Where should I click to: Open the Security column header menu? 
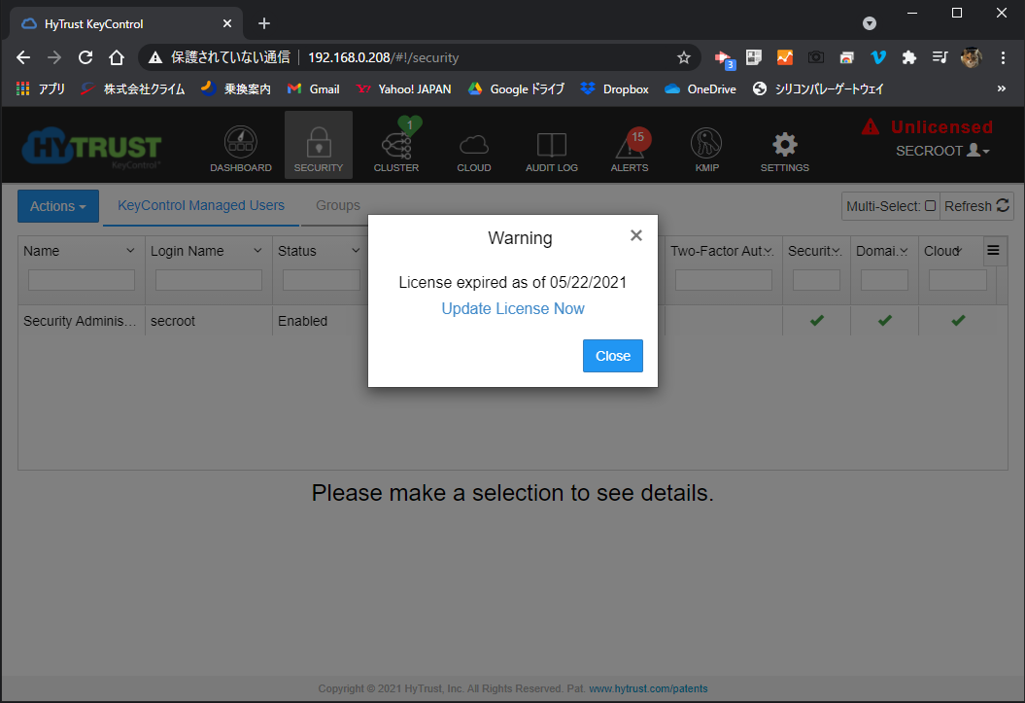837,251
